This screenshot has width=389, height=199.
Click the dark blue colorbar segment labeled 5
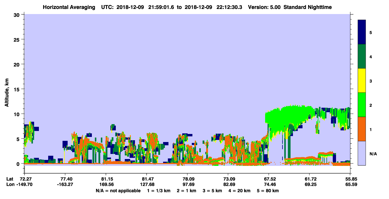click(362, 32)
